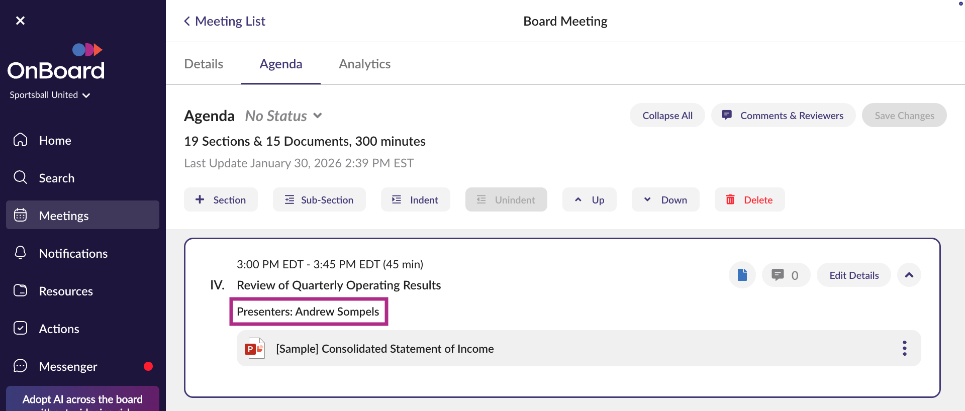Switch to the Analytics tab
Image resolution: width=965 pixels, height=411 pixels.
coord(364,64)
